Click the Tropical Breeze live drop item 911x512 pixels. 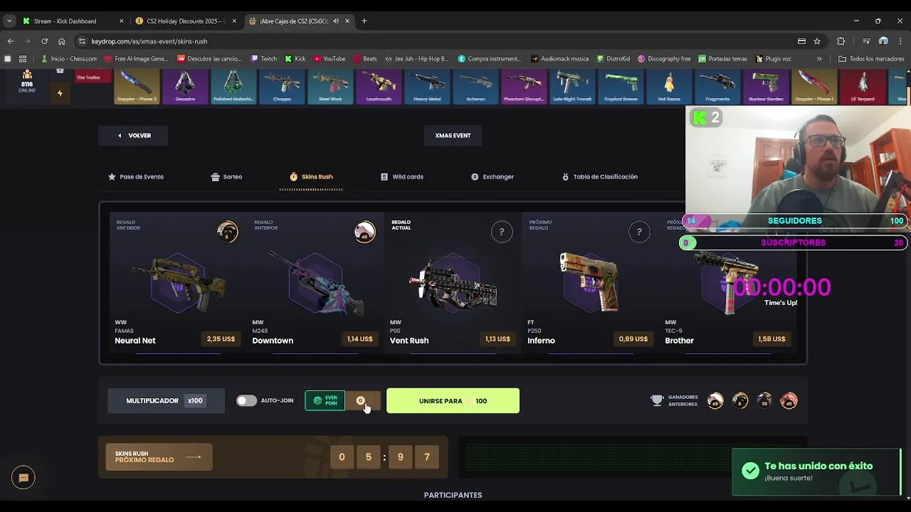[x=621, y=87]
